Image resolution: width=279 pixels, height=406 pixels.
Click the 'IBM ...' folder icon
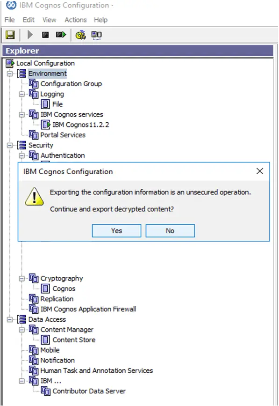34,381
